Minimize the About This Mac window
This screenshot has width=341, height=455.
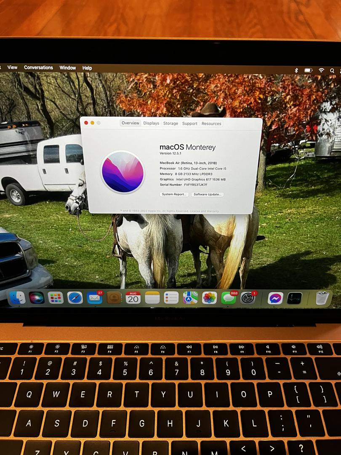(x=92, y=123)
